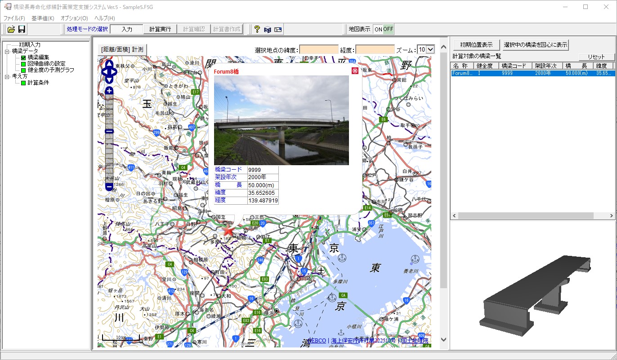Click the latitude input field
617x360 pixels.
coord(319,49)
